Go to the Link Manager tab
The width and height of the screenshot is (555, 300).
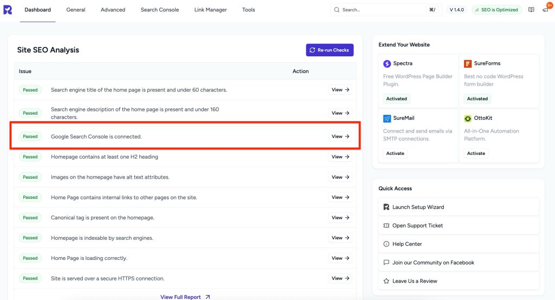click(x=210, y=10)
